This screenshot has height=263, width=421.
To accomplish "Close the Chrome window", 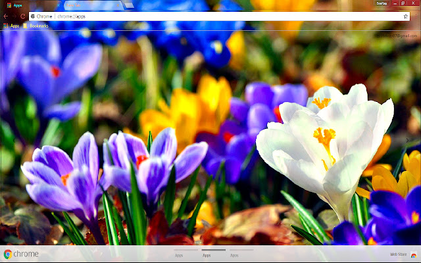I will click(414, 3).
